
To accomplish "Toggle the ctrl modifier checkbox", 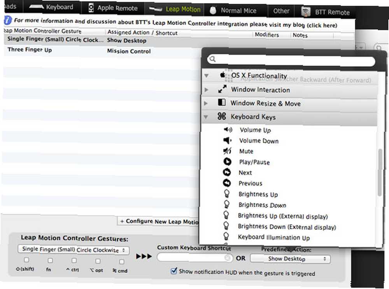I will pyautogui.click(x=74, y=261).
